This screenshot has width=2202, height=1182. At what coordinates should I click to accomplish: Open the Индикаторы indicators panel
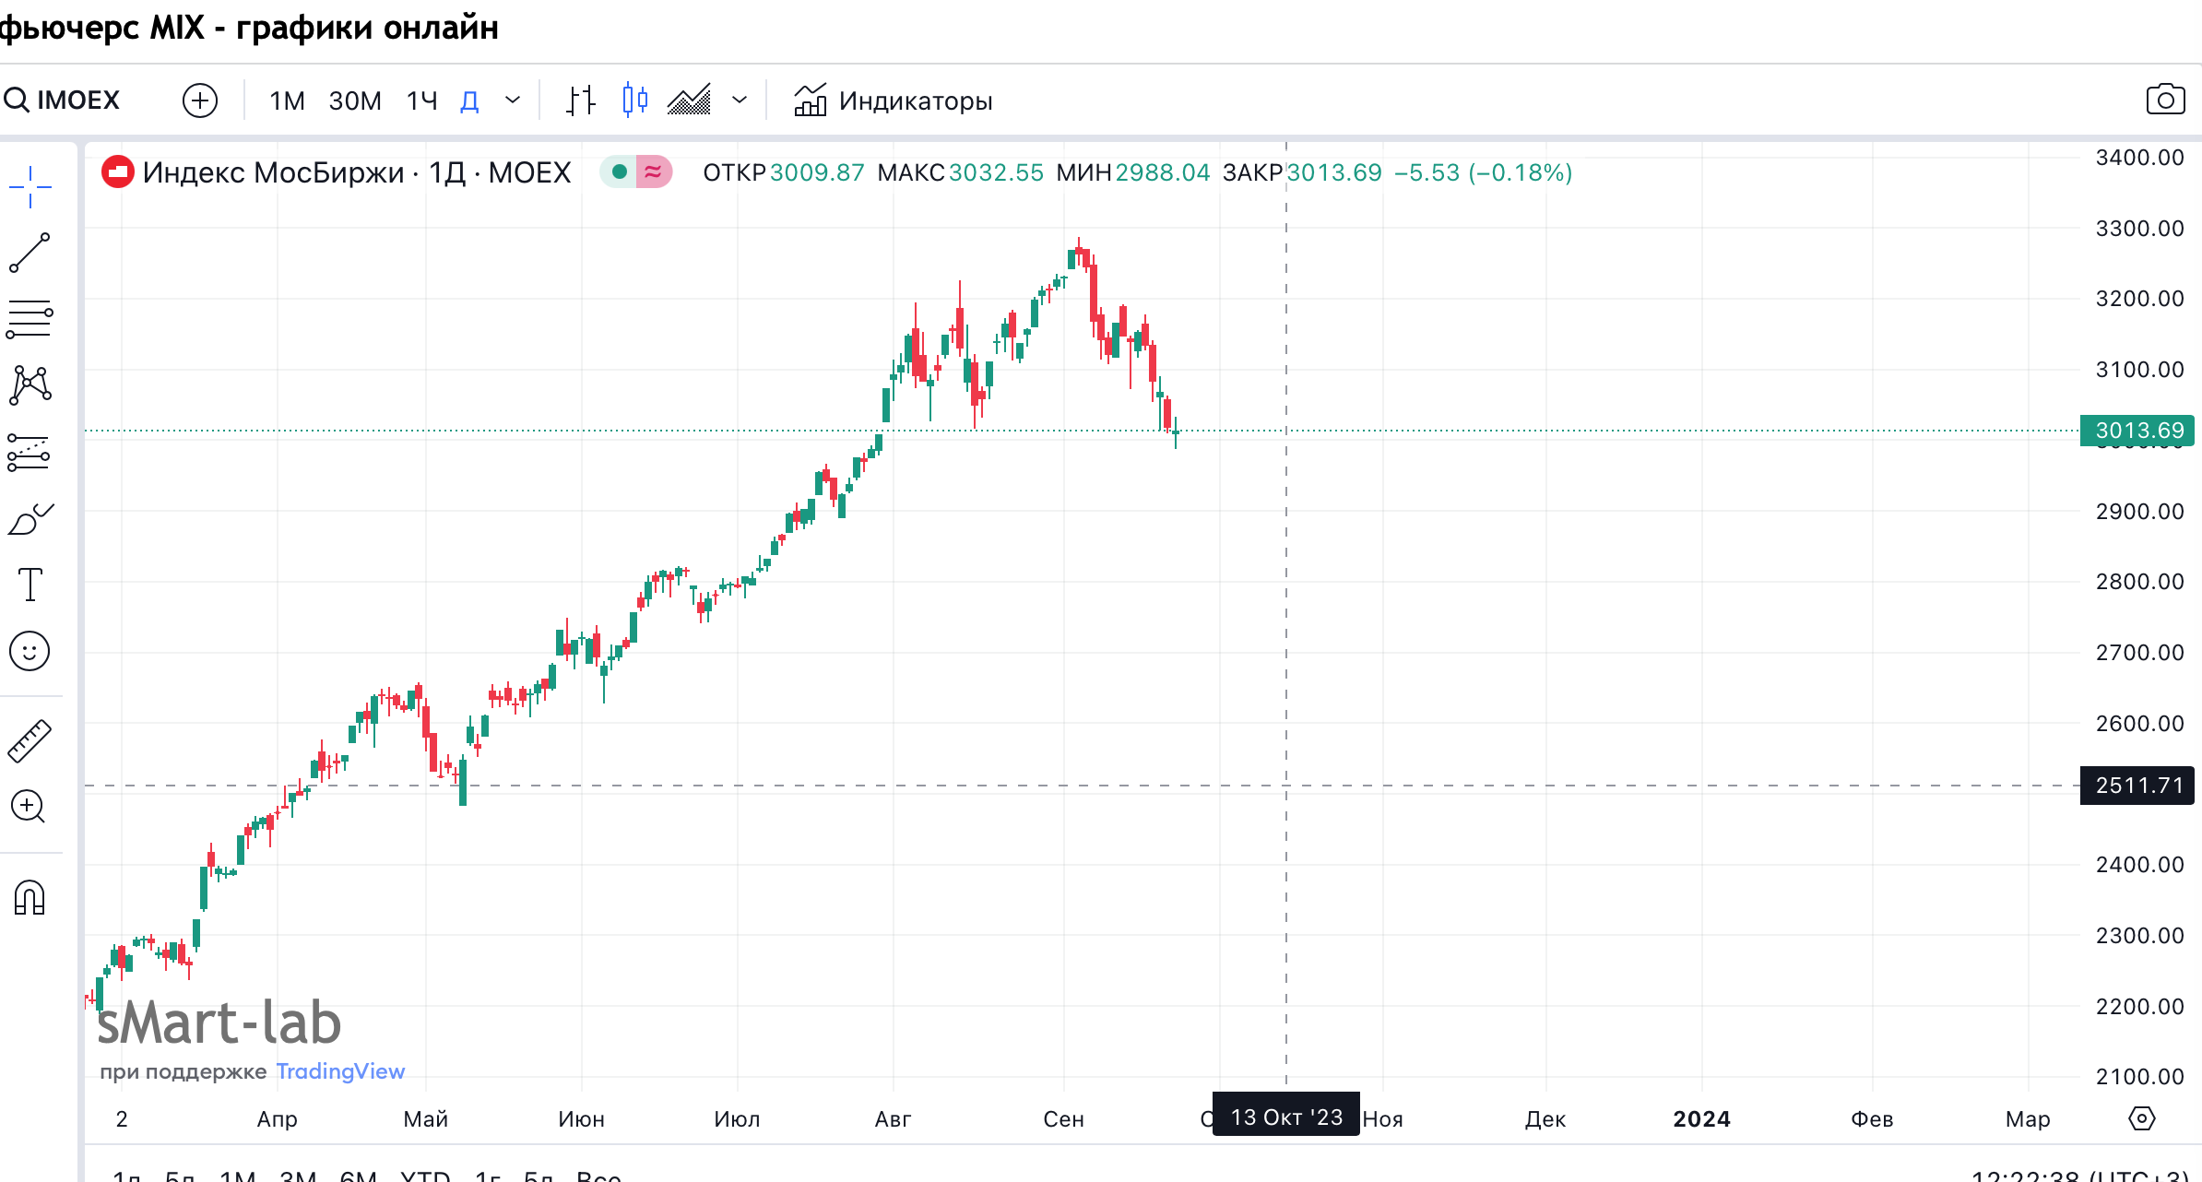(x=893, y=100)
